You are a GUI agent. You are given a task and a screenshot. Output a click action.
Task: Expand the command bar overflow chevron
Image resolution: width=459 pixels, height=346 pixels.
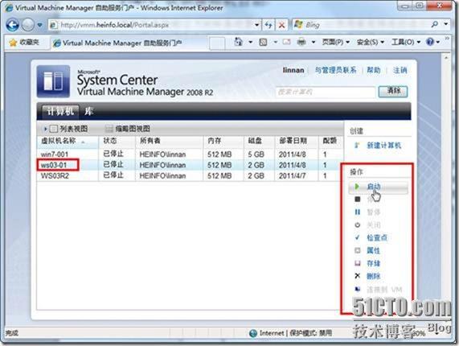(447, 39)
